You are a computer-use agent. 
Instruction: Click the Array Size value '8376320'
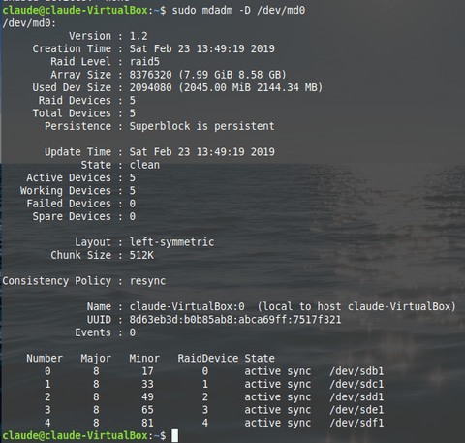coord(150,75)
